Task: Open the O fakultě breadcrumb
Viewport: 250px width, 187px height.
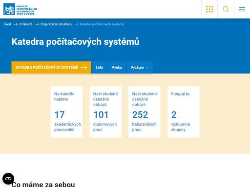Action: [26, 24]
